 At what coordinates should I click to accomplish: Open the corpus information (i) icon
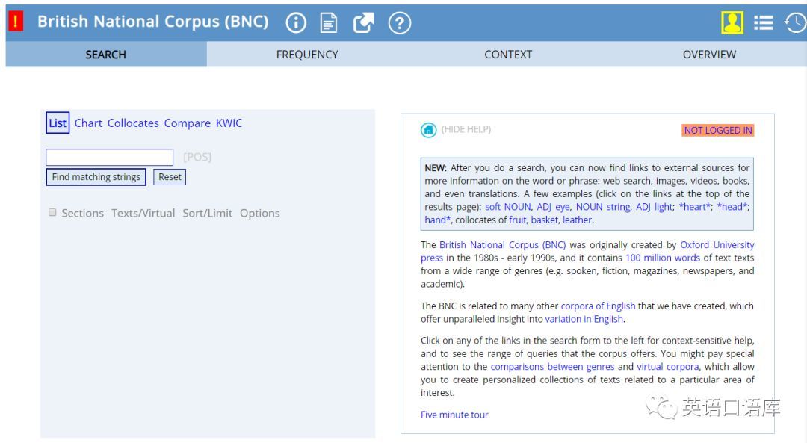[x=296, y=22]
